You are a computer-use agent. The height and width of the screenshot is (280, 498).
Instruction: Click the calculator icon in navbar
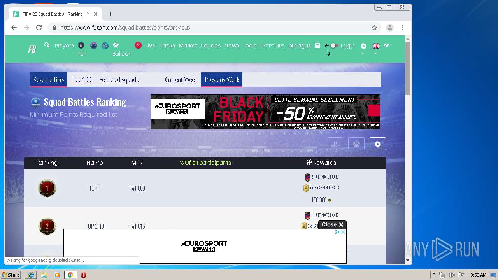(x=317, y=45)
